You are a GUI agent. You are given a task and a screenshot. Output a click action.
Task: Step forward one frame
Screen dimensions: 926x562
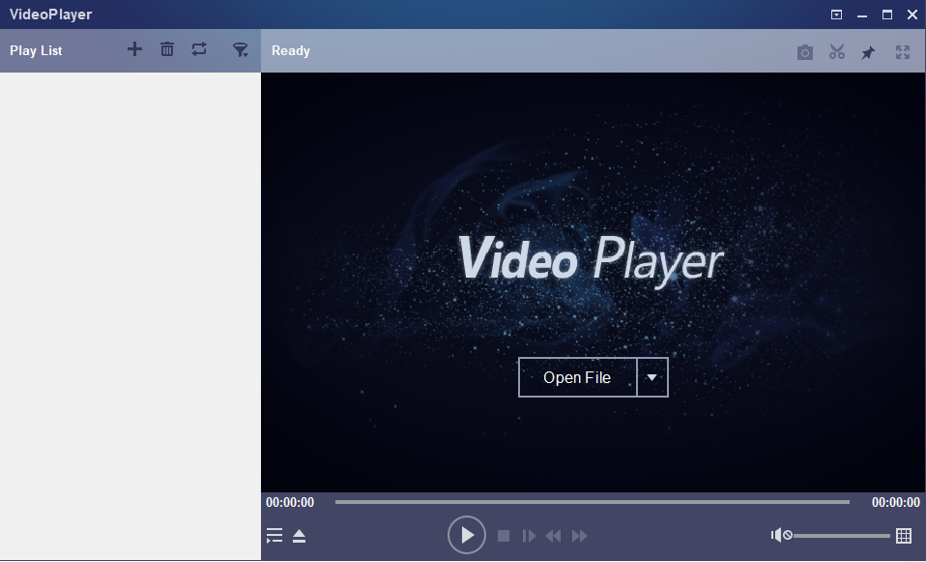(x=529, y=536)
